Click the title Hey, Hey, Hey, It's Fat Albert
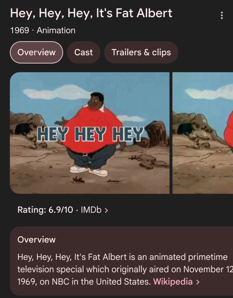 click(91, 13)
